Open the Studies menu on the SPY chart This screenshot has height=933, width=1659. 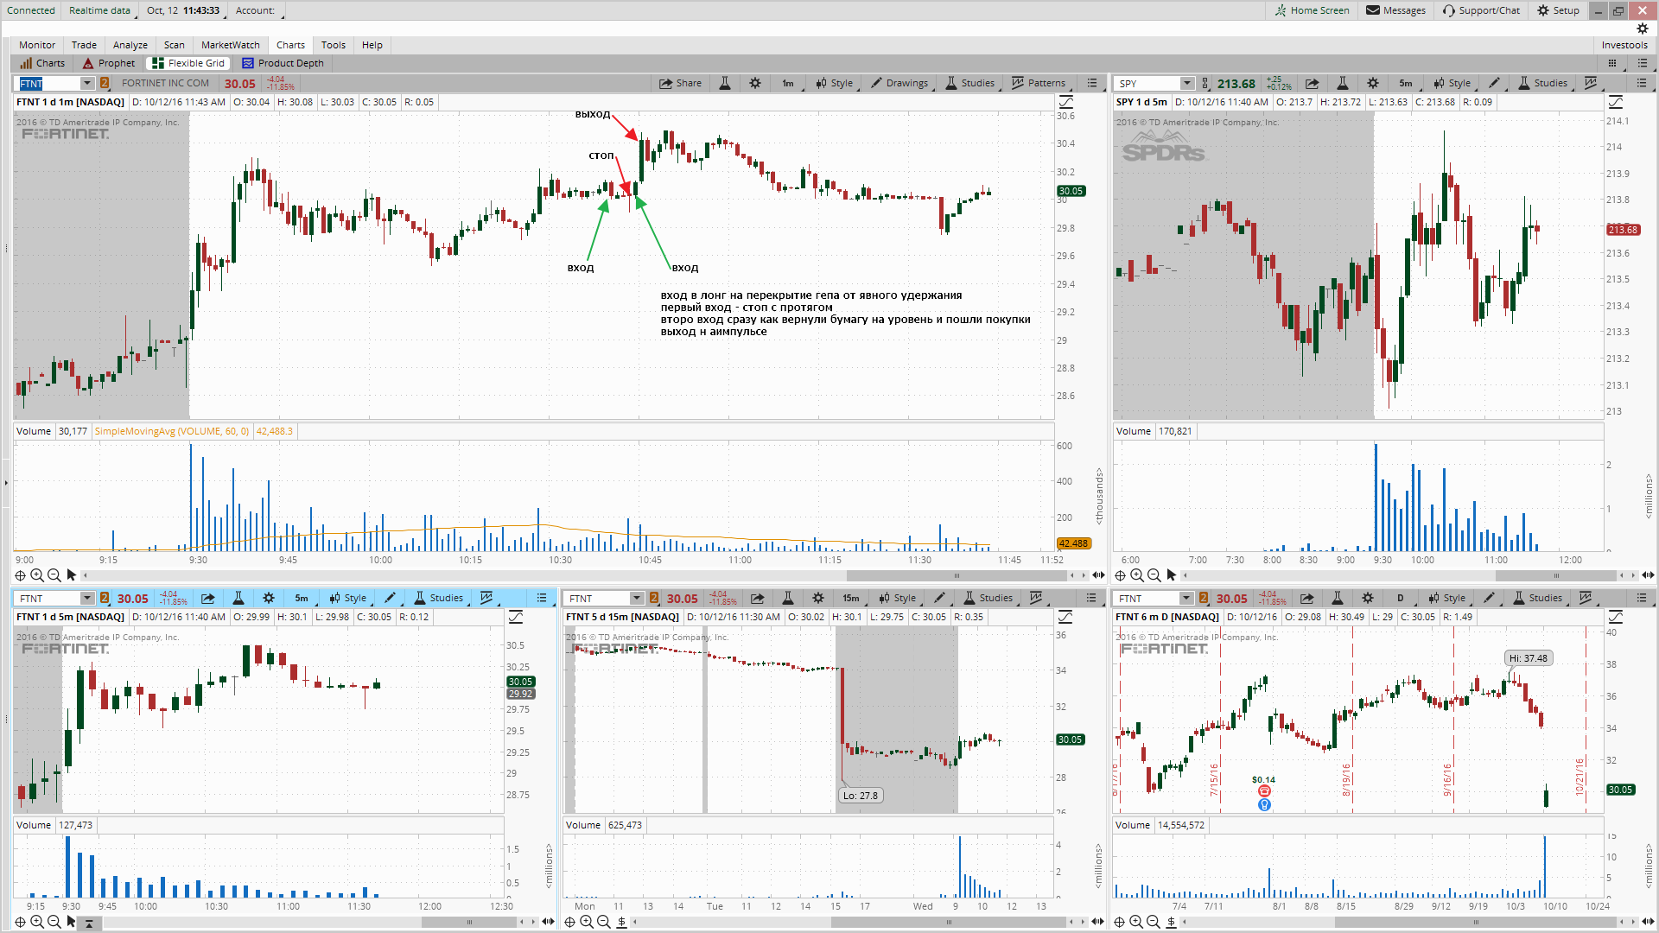pos(1542,83)
